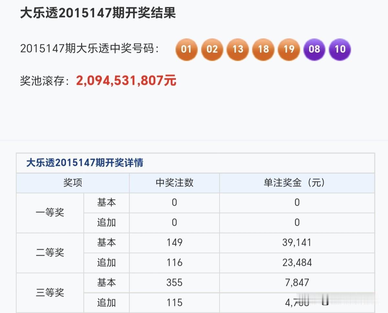The image size is (388, 313).
Task: Click the 一等奖 row label
Action: (x=50, y=213)
